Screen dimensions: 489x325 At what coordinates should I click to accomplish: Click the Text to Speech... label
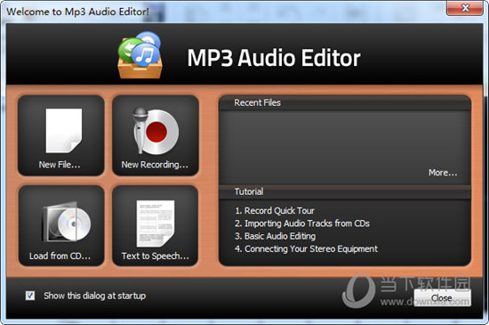155,256
